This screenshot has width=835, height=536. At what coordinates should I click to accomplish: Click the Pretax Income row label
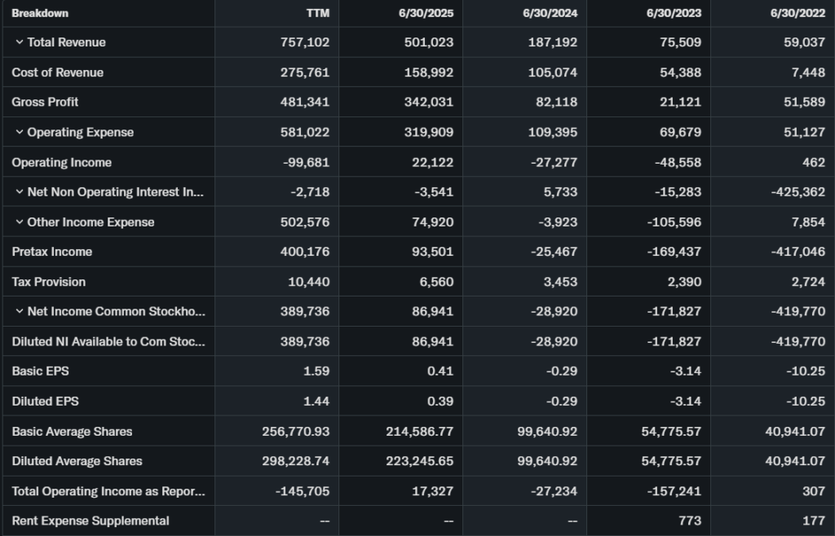tap(51, 252)
